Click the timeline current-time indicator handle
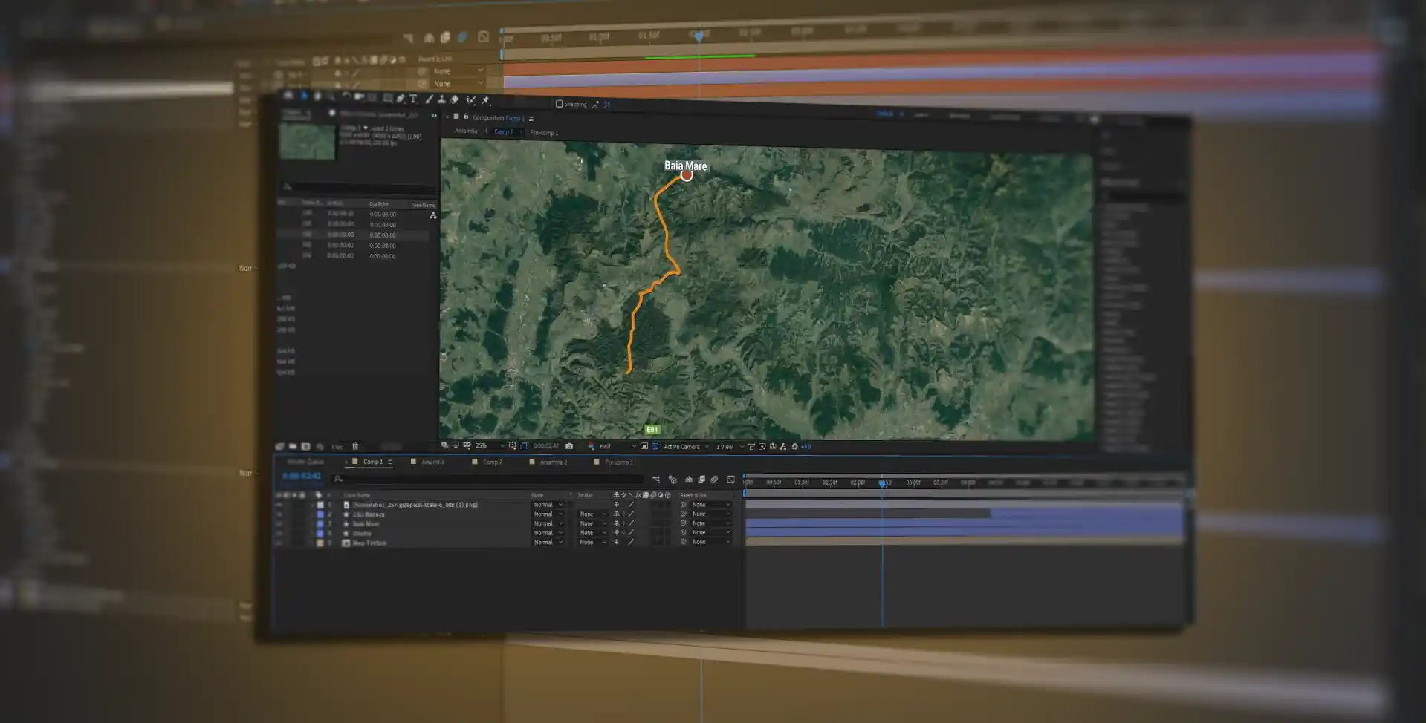1426x723 pixels. tap(882, 482)
